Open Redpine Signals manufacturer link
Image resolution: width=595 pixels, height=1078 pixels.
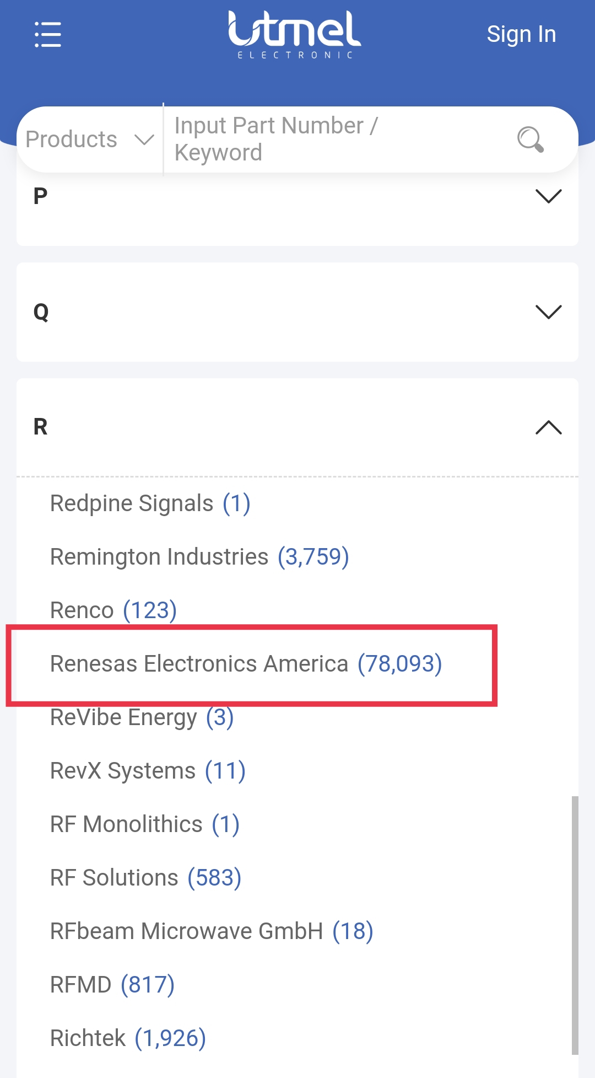pyautogui.click(x=150, y=503)
